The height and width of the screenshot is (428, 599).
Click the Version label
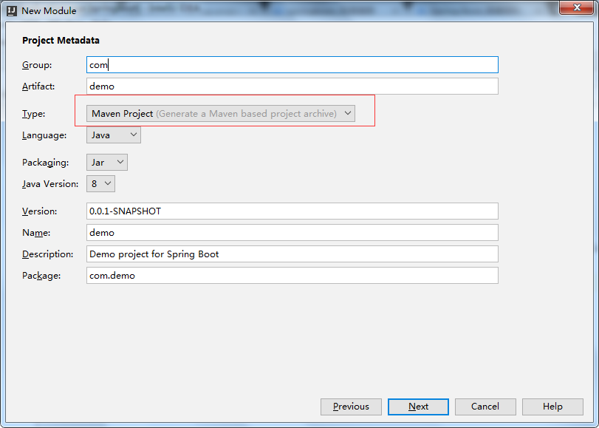tap(39, 211)
